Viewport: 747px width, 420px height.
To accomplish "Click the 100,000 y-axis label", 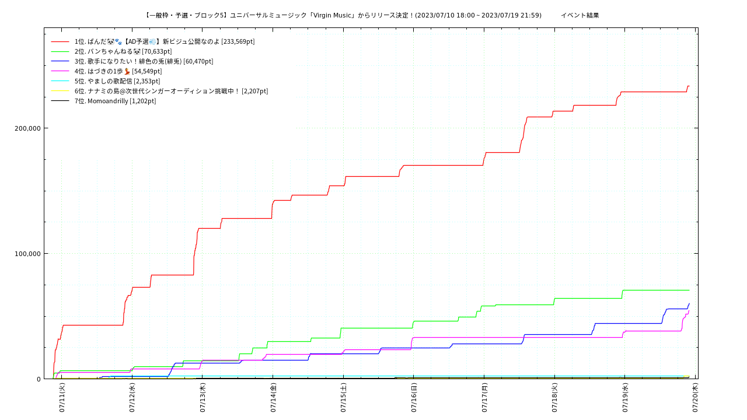I will (27, 254).
